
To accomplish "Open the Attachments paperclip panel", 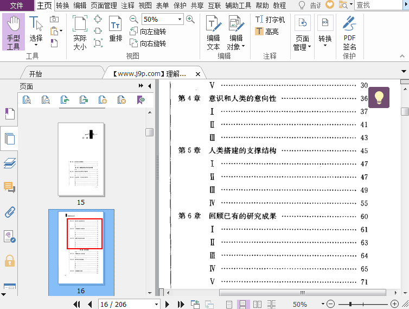I will 9,212.
